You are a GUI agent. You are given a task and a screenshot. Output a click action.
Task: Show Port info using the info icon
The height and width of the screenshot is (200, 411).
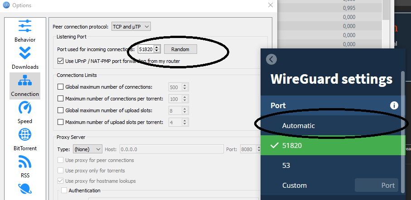(x=394, y=105)
